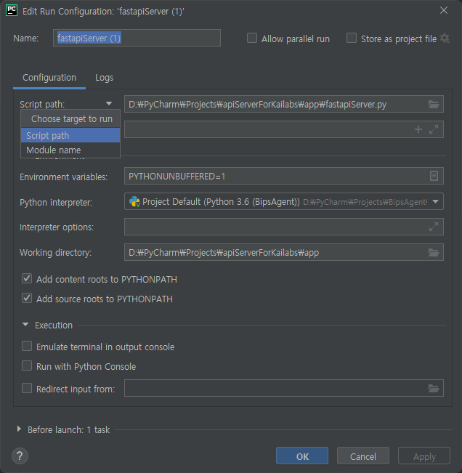Browse for working directory folder icon
462x473 pixels.
point(434,253)
